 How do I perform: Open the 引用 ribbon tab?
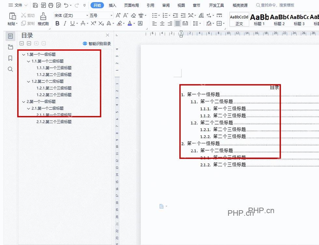(150, 5)
